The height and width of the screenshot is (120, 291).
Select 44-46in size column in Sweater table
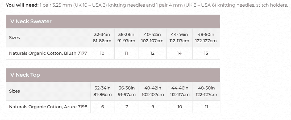179,38
